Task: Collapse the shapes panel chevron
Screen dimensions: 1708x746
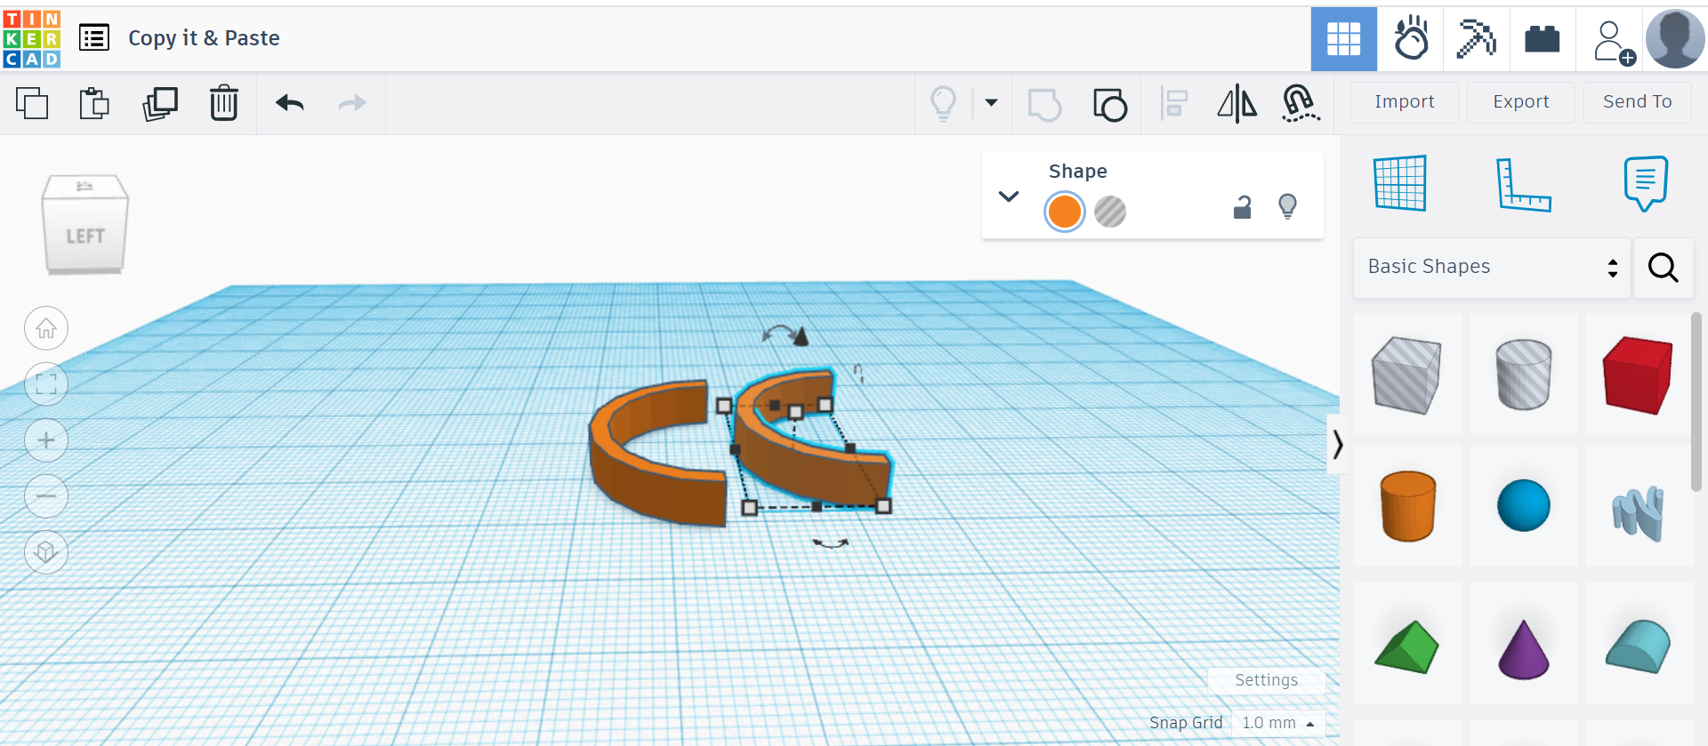Action: [x=1337, y=444]
